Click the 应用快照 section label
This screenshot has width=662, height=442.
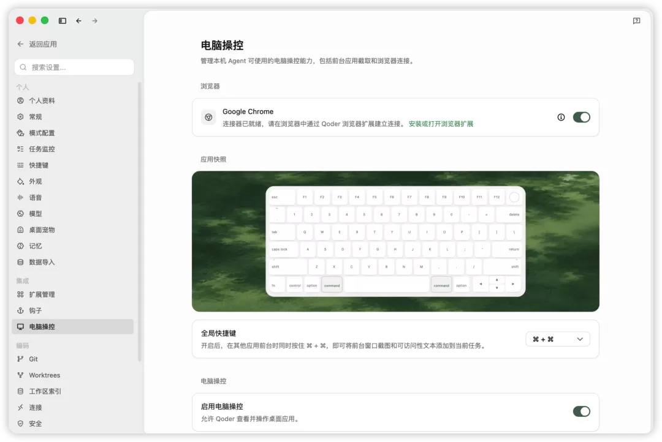[x=213, y=159]
